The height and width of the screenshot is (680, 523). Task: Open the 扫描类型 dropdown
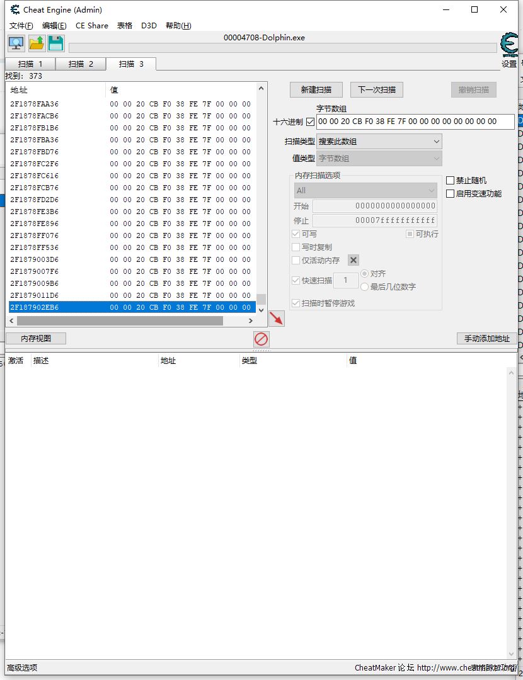point(379,142)
